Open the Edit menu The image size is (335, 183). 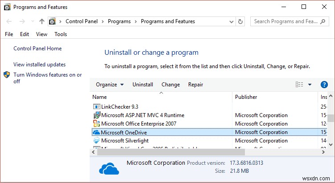pyautogui.click(x=25, y=34)
